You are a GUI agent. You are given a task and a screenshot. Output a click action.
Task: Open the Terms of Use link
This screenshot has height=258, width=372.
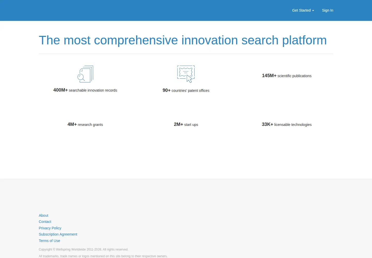pos(49,241)
